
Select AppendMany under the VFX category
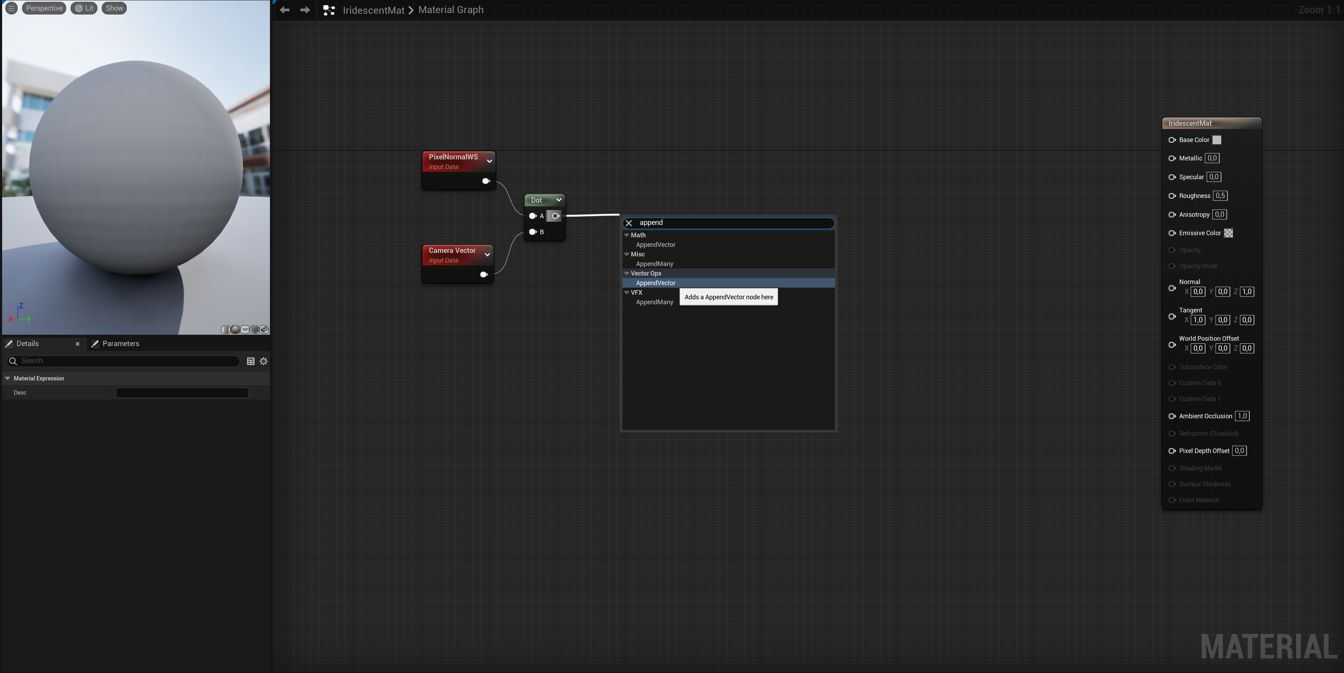(654, 302)
